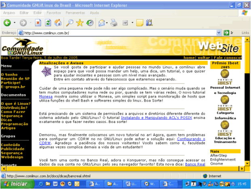This screenshot has height=189, width=251.
Task: Click the Print toolbar icon
Action: point(114,23)
